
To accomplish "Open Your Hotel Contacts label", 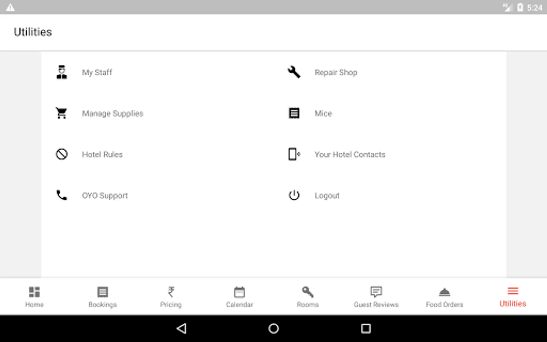I will (350, 155).
